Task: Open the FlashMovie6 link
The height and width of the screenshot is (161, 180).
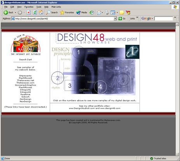Action: [x=25, y=87]
